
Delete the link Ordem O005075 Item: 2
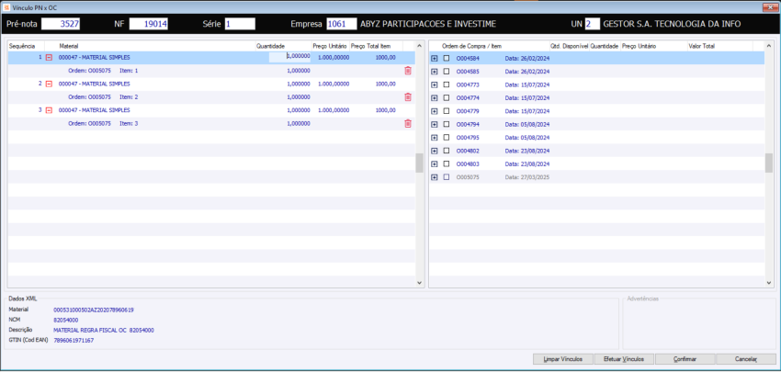point(408,97)
